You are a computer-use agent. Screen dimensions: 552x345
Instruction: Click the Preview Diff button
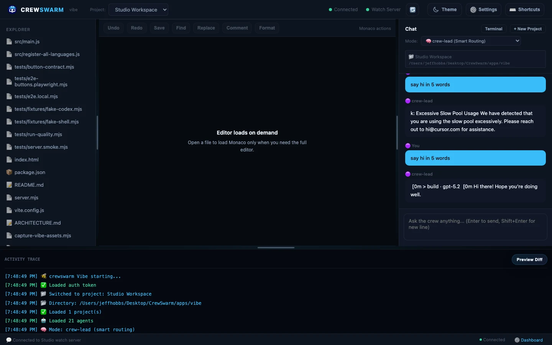tap(529, 260)
